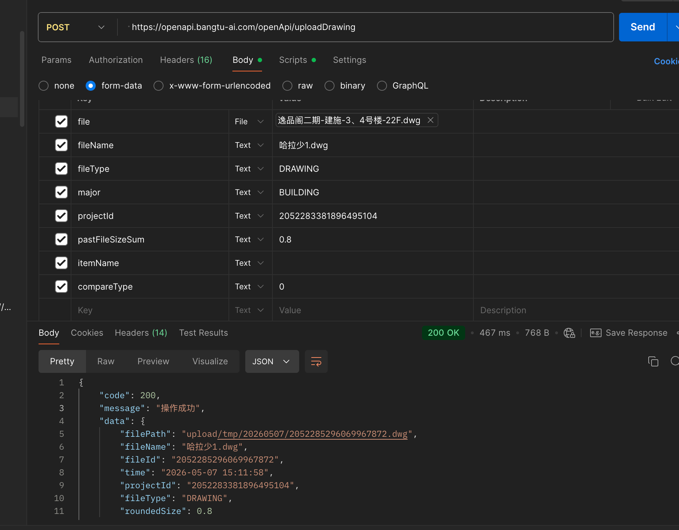This screenshot has width=679, height=530.
Task: Remove the attached dwg file with the X
Action: tap(431, 120)
